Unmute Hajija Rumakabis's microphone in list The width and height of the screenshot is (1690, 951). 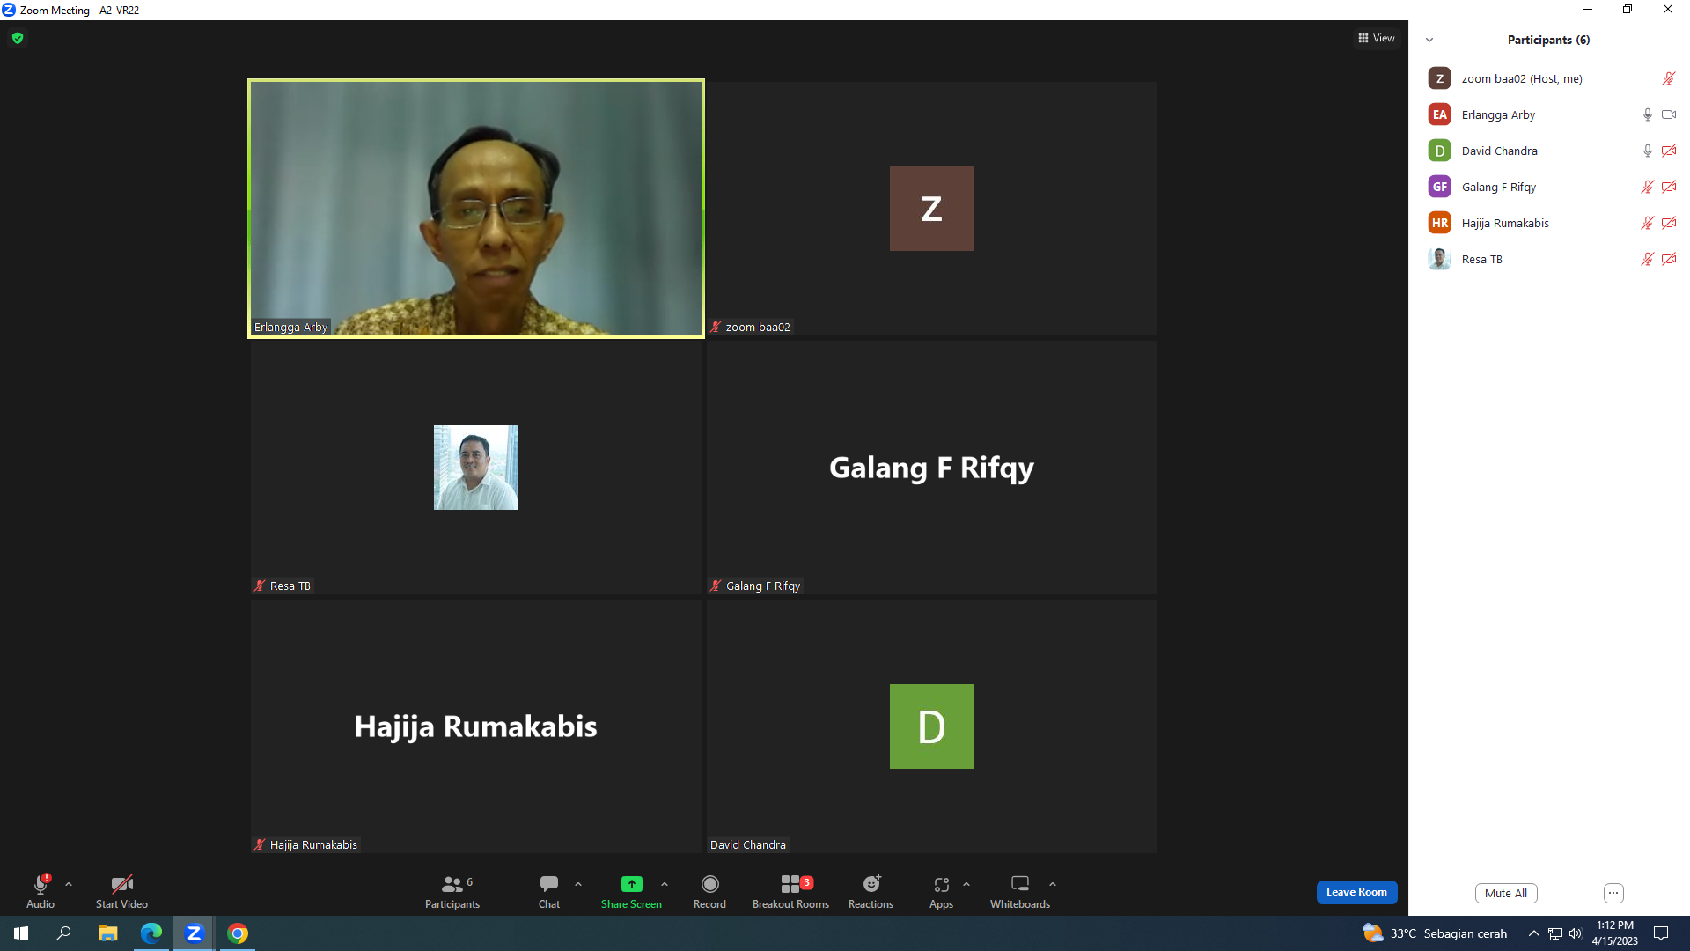[1648, 223]
